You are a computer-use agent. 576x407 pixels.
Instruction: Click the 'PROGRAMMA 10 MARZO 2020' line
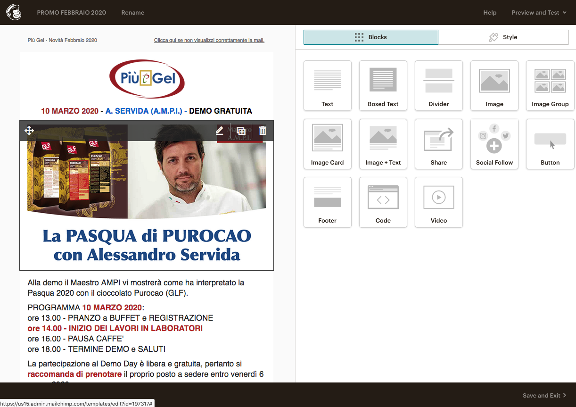click(x=86, y=307)
